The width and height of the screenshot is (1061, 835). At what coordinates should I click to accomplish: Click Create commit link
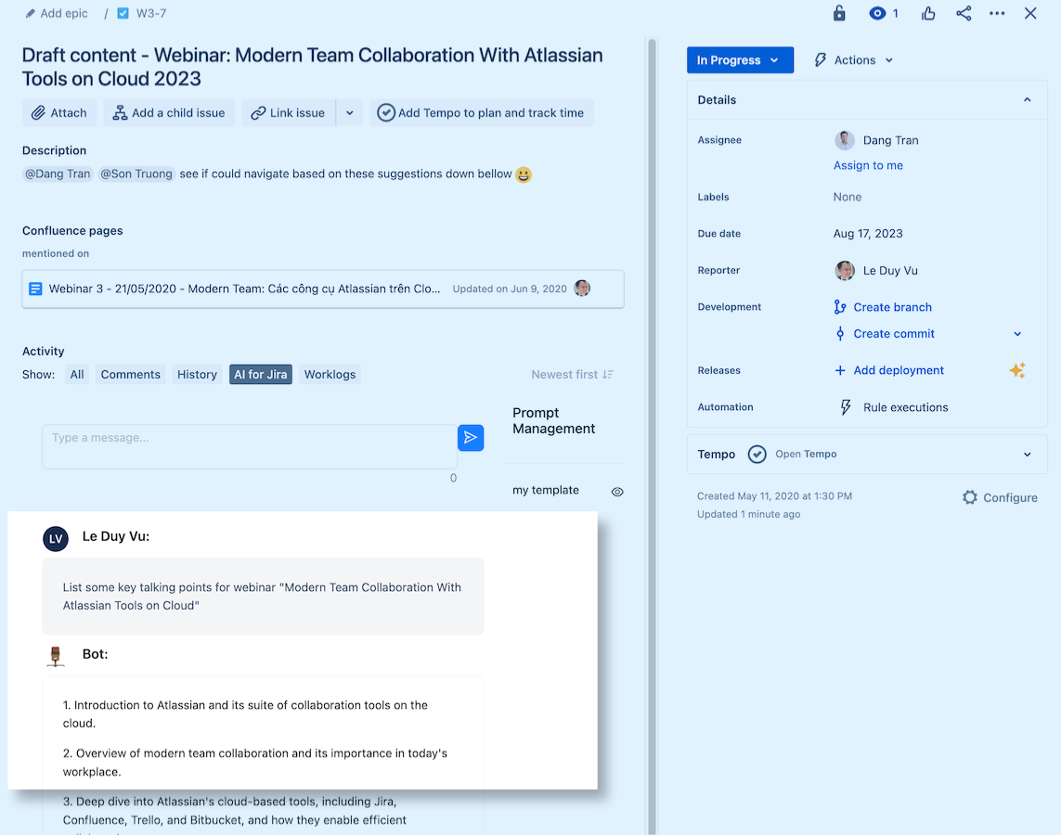[893, 333]
